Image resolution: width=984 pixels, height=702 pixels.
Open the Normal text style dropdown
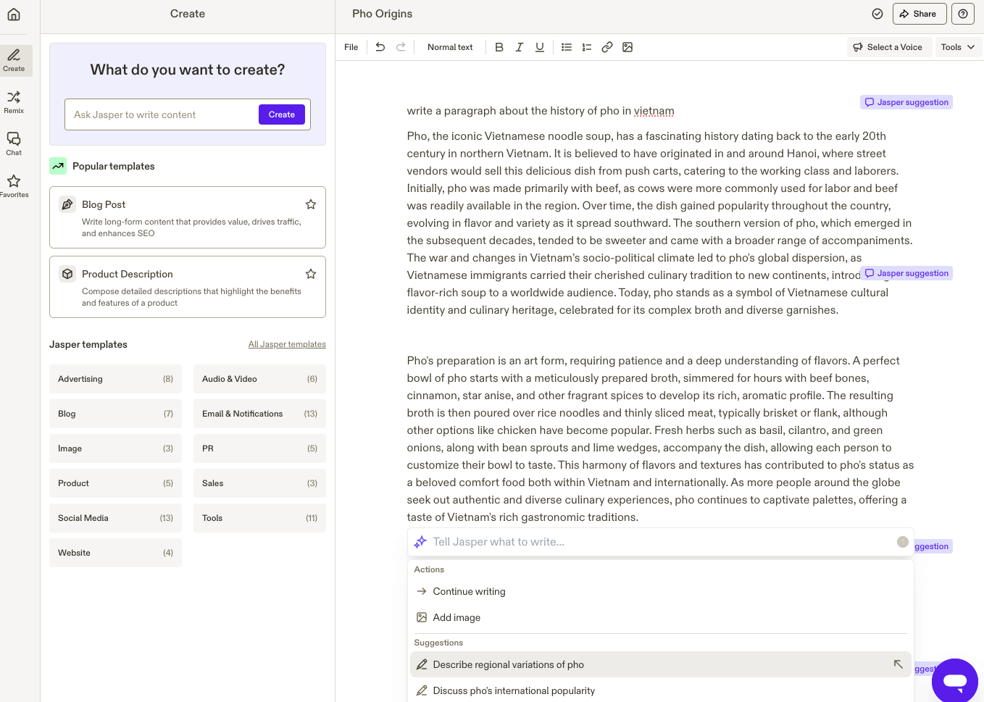tap(450, 47)
